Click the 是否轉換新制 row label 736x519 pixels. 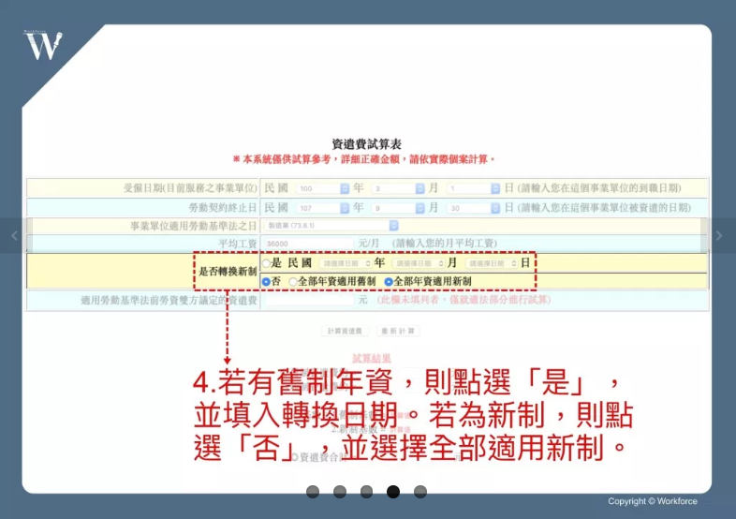[x=228, y=272]
